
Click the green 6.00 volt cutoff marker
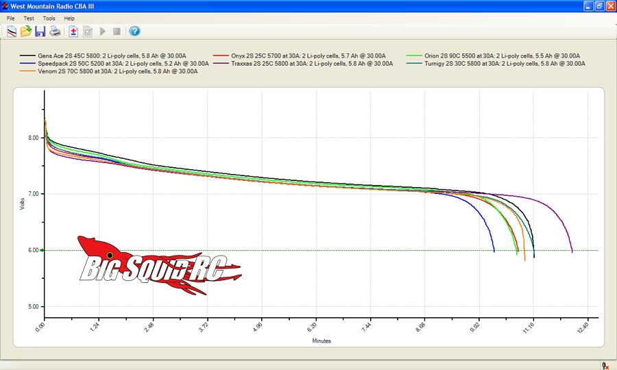42,250
